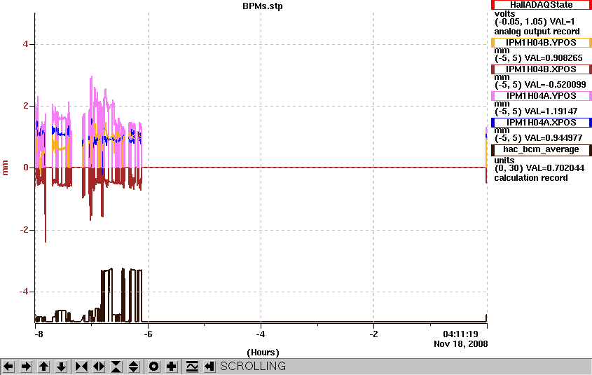
Task: Click the -6 hour tick label
Action: pos(147,334)
